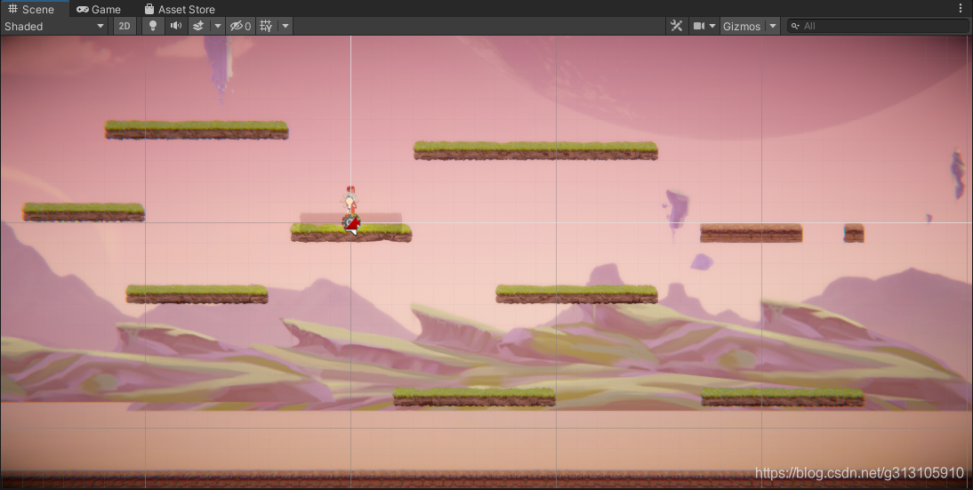The width and height of the screenshot is (973, 490).
Task: Toggle the scene grid icon
Action: tap(266, 26)
